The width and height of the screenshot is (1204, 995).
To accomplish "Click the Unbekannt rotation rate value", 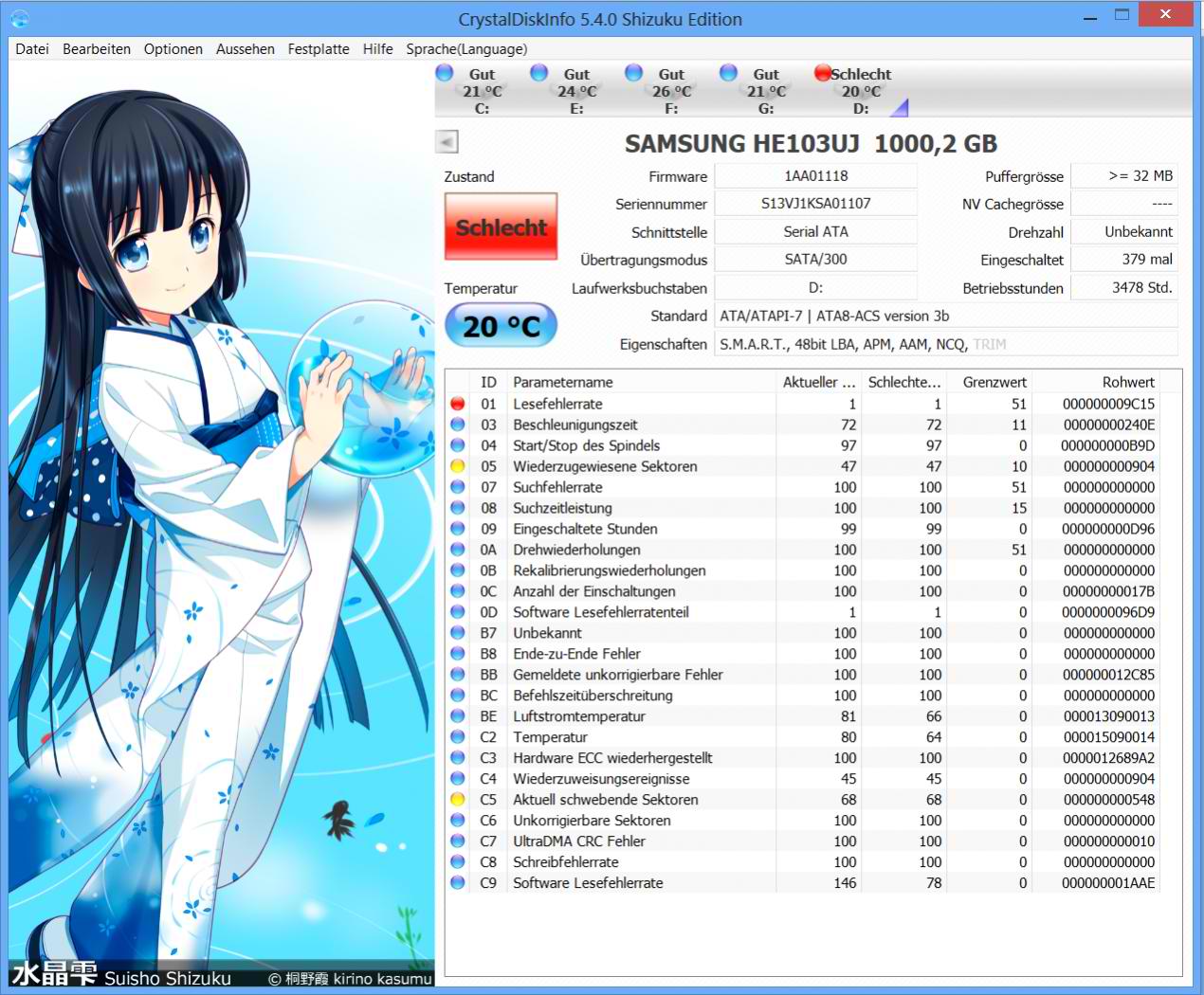I will [x=1124, y=231].
